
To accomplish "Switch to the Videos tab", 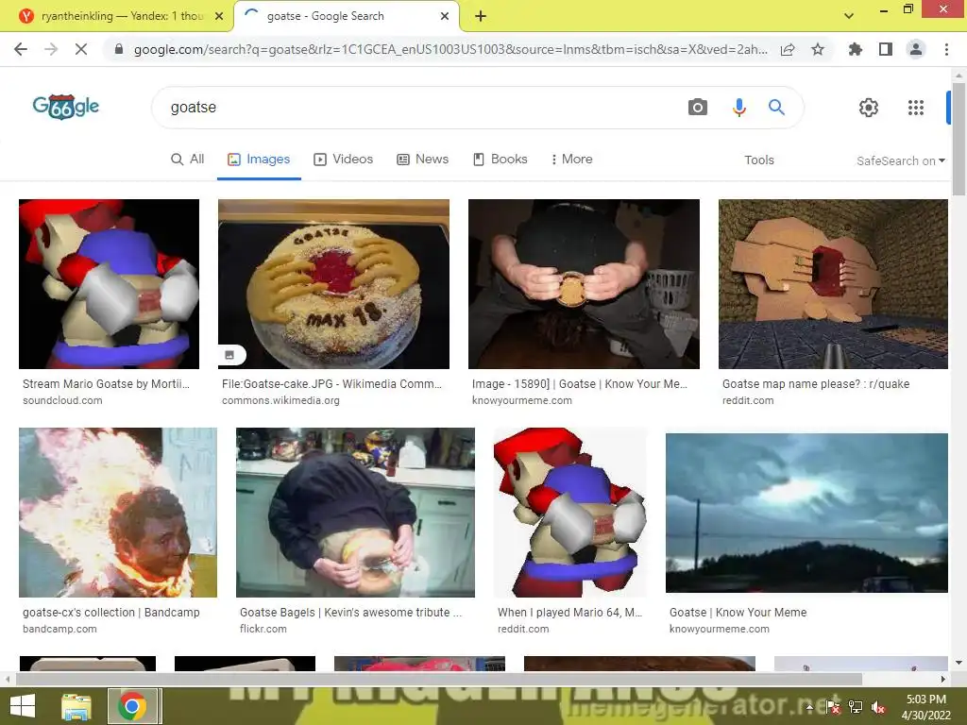I will [344, 159].
